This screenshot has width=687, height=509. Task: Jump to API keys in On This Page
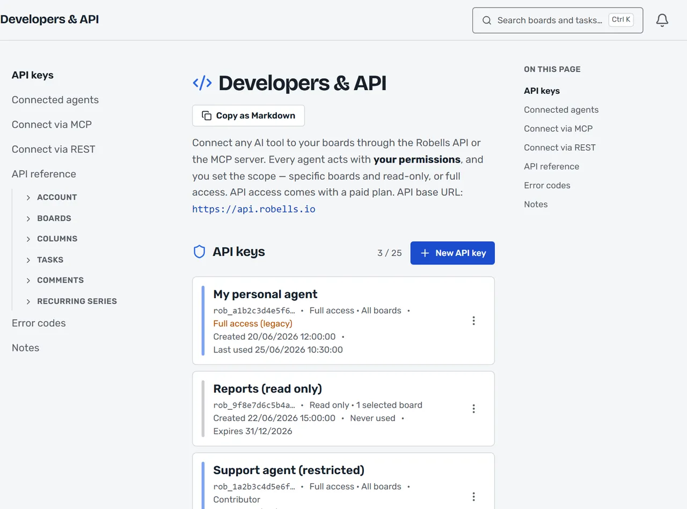pos(542,91)
